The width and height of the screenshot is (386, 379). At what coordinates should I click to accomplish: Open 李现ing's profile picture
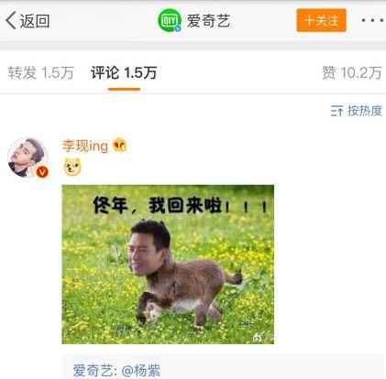28,157
